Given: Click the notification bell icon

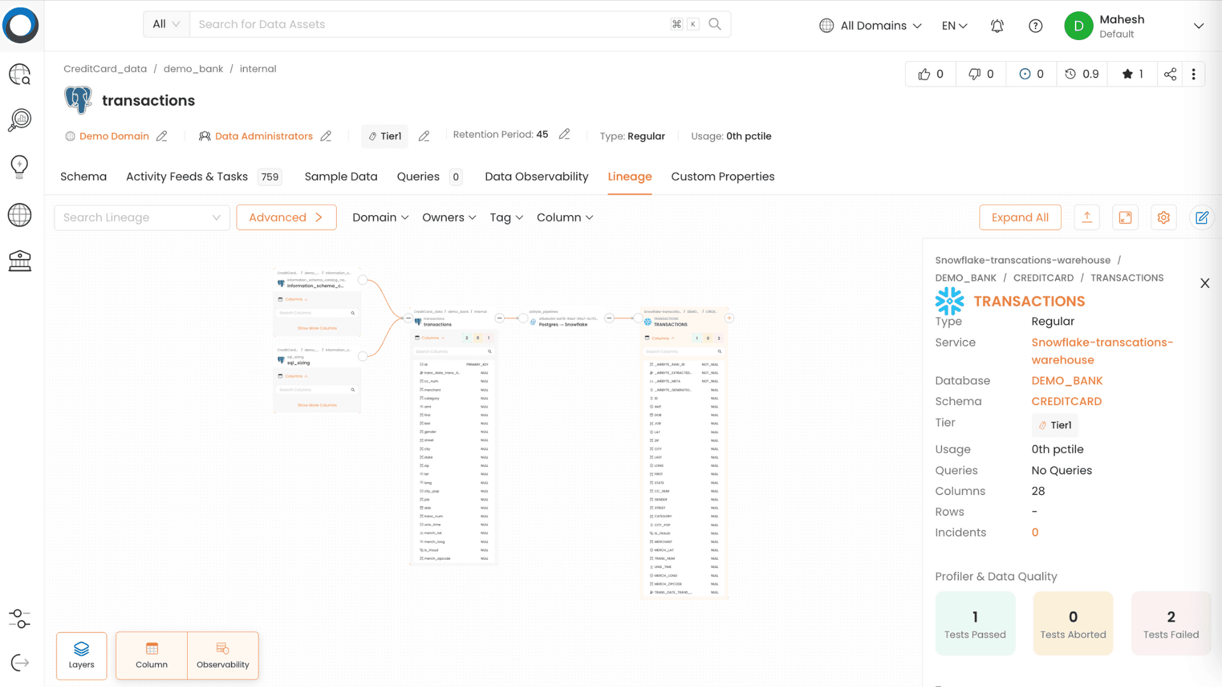Looking at the screenshot, I should pyautogui.click(x=997, y=25).
